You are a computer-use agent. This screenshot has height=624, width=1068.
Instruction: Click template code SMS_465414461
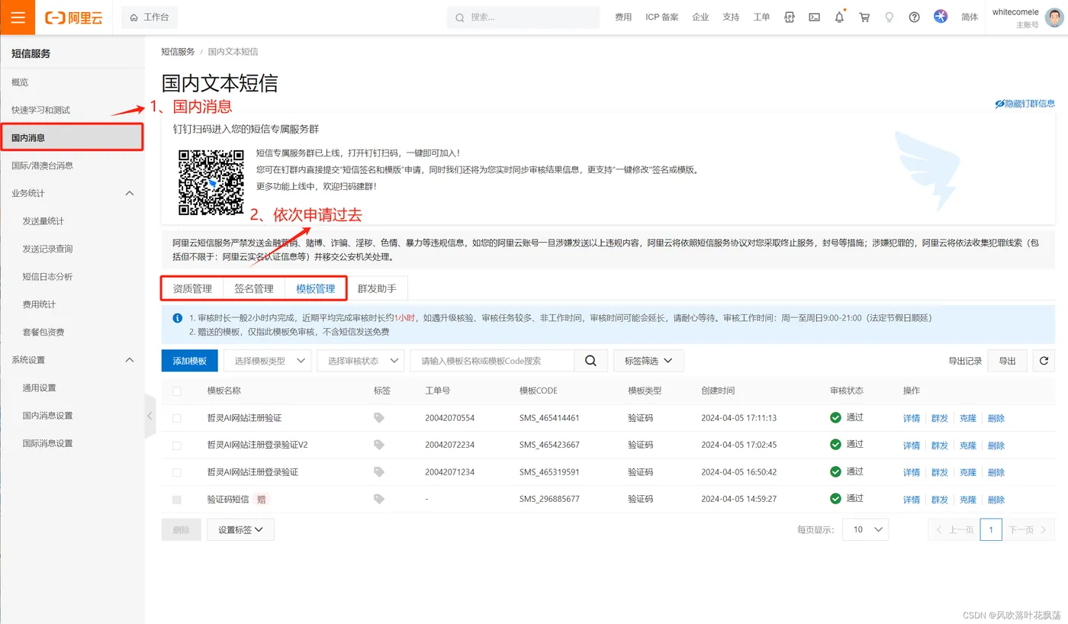tap(549, 418)
